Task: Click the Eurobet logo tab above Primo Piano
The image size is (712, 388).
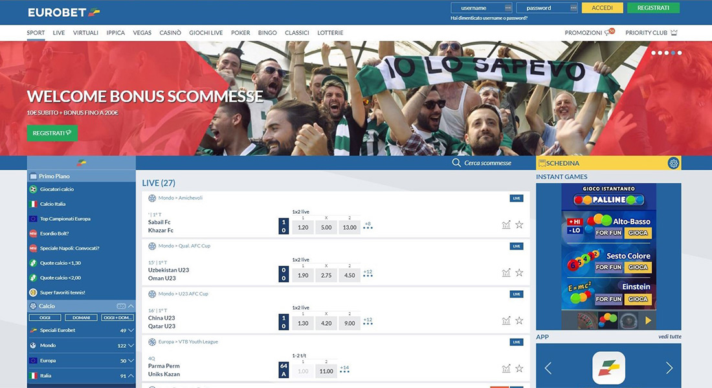Action: [x=82, y=163]
